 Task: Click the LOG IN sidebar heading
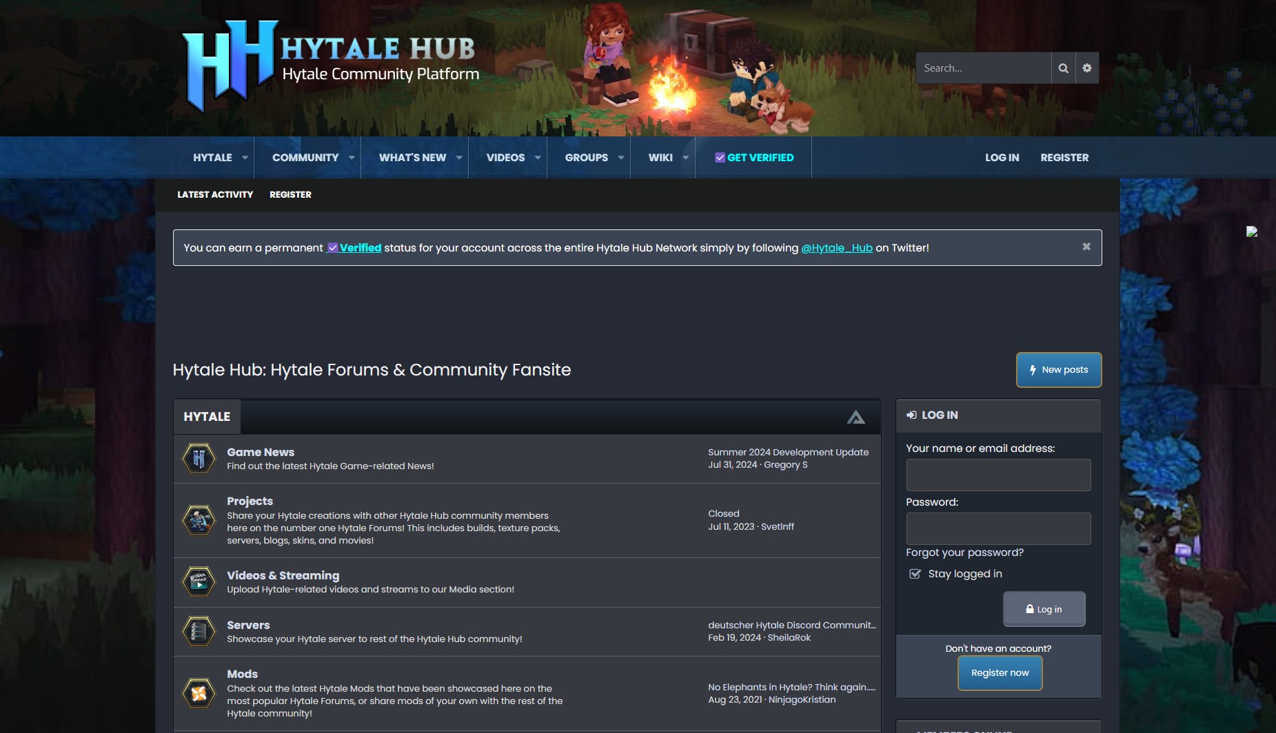click(940, 415)
